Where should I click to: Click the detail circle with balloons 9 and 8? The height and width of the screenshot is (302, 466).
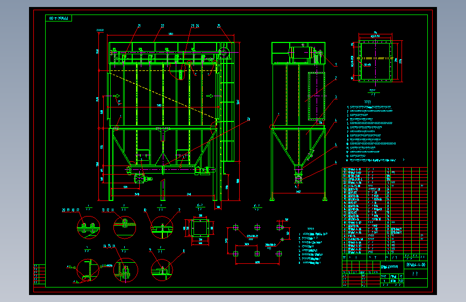pyautogui.click(x=162, y=270)
